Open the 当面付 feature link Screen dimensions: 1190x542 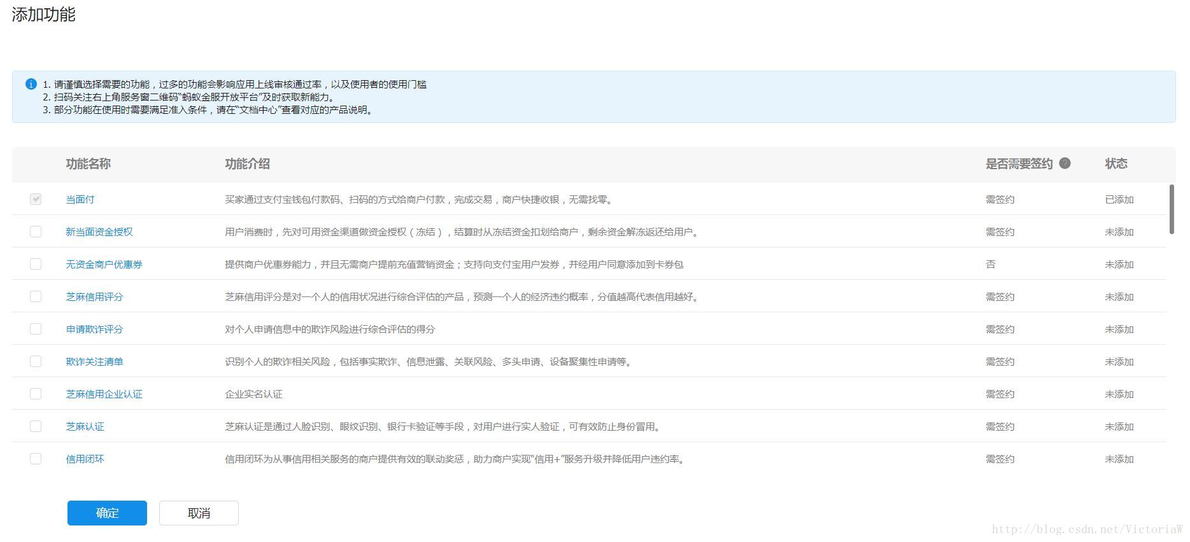point(80,199)
